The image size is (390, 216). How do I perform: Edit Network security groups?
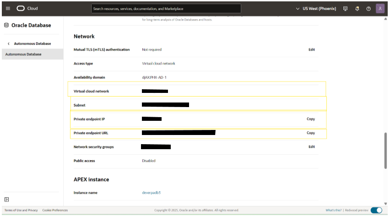click(x=311, y=147)
